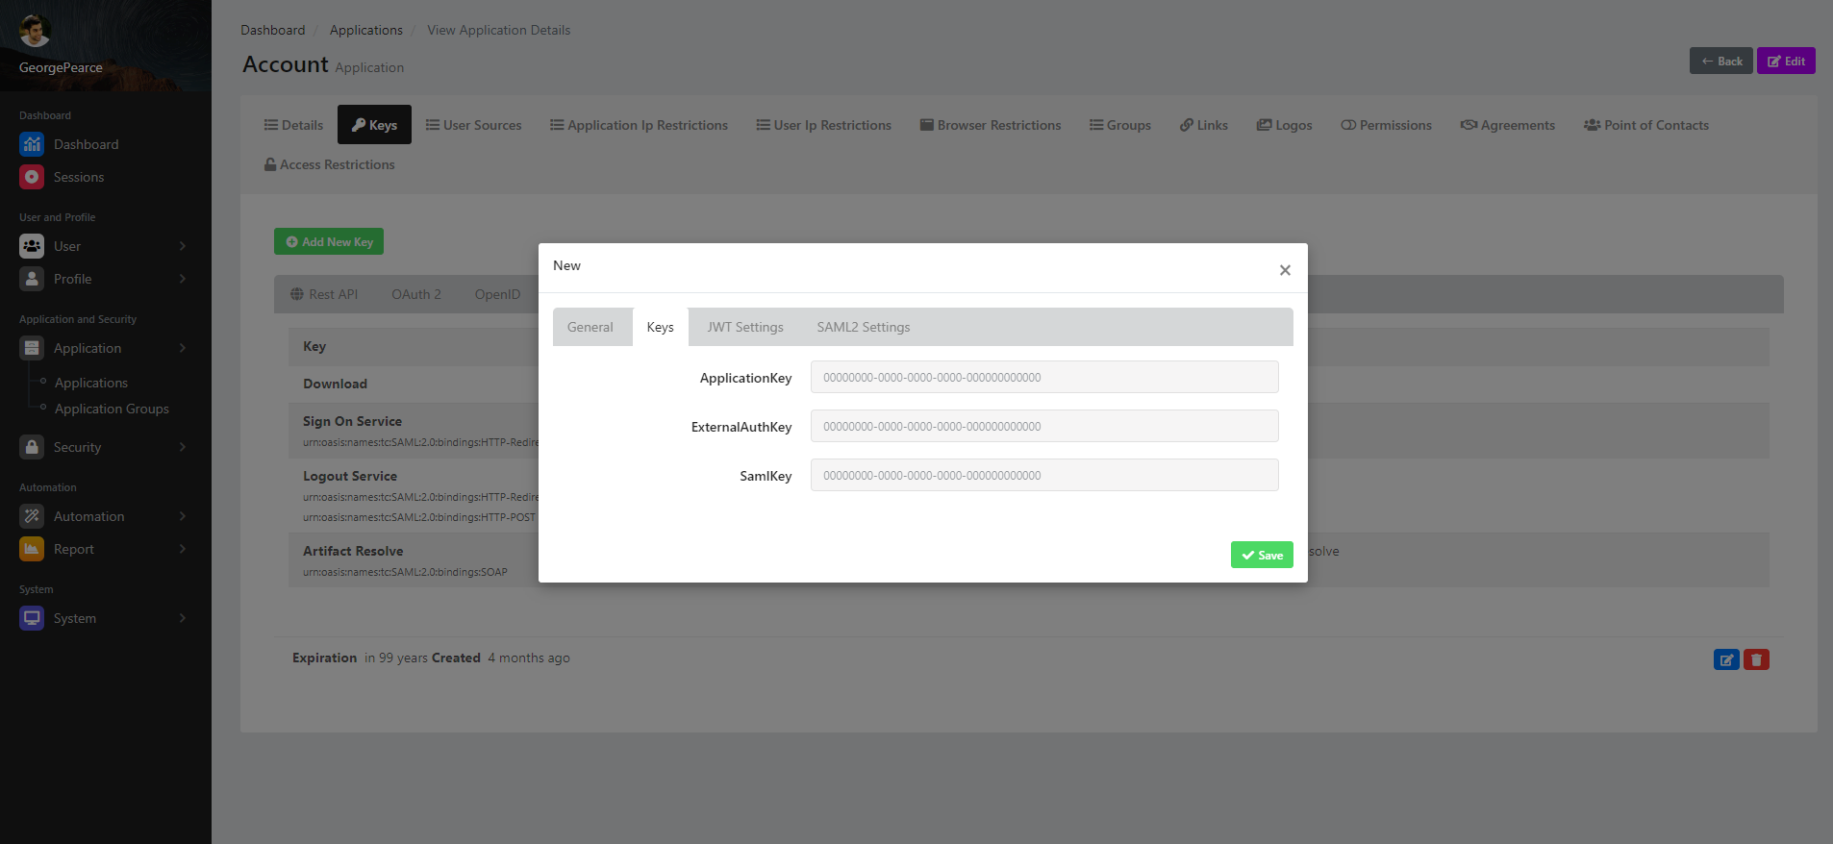Click the Add New Key button
Image resolution: width=1833 pixels, height=844 pixels.
[329, 241]
